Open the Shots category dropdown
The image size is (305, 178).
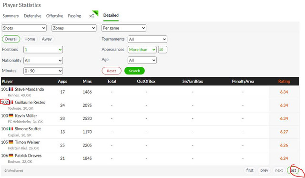tap(24, 28)
